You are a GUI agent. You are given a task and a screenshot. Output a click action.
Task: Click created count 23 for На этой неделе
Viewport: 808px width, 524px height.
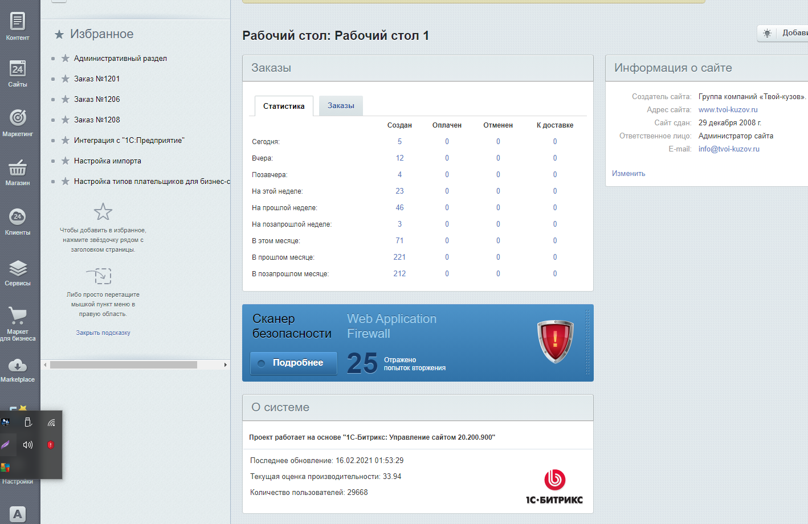pos(399,191)
